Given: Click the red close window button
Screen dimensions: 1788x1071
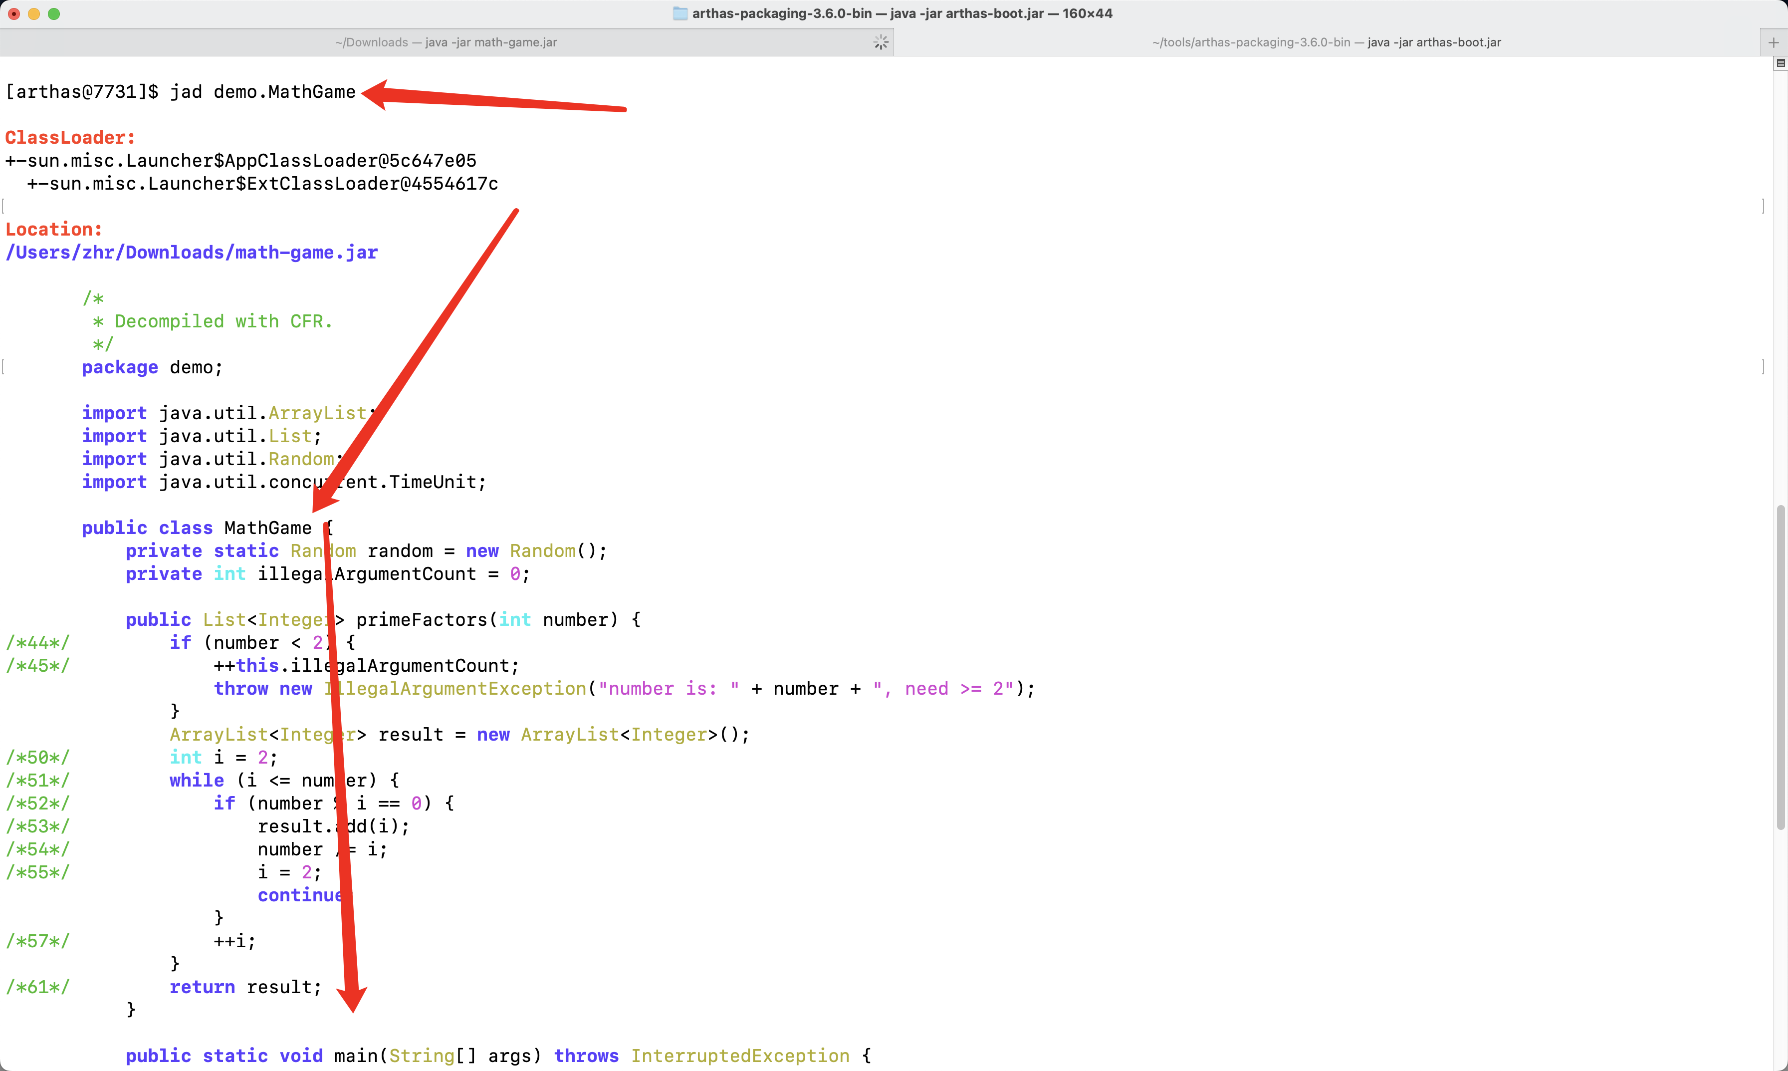Looking at the screenshot, I should pyautogui.click(x=13, y=13).
